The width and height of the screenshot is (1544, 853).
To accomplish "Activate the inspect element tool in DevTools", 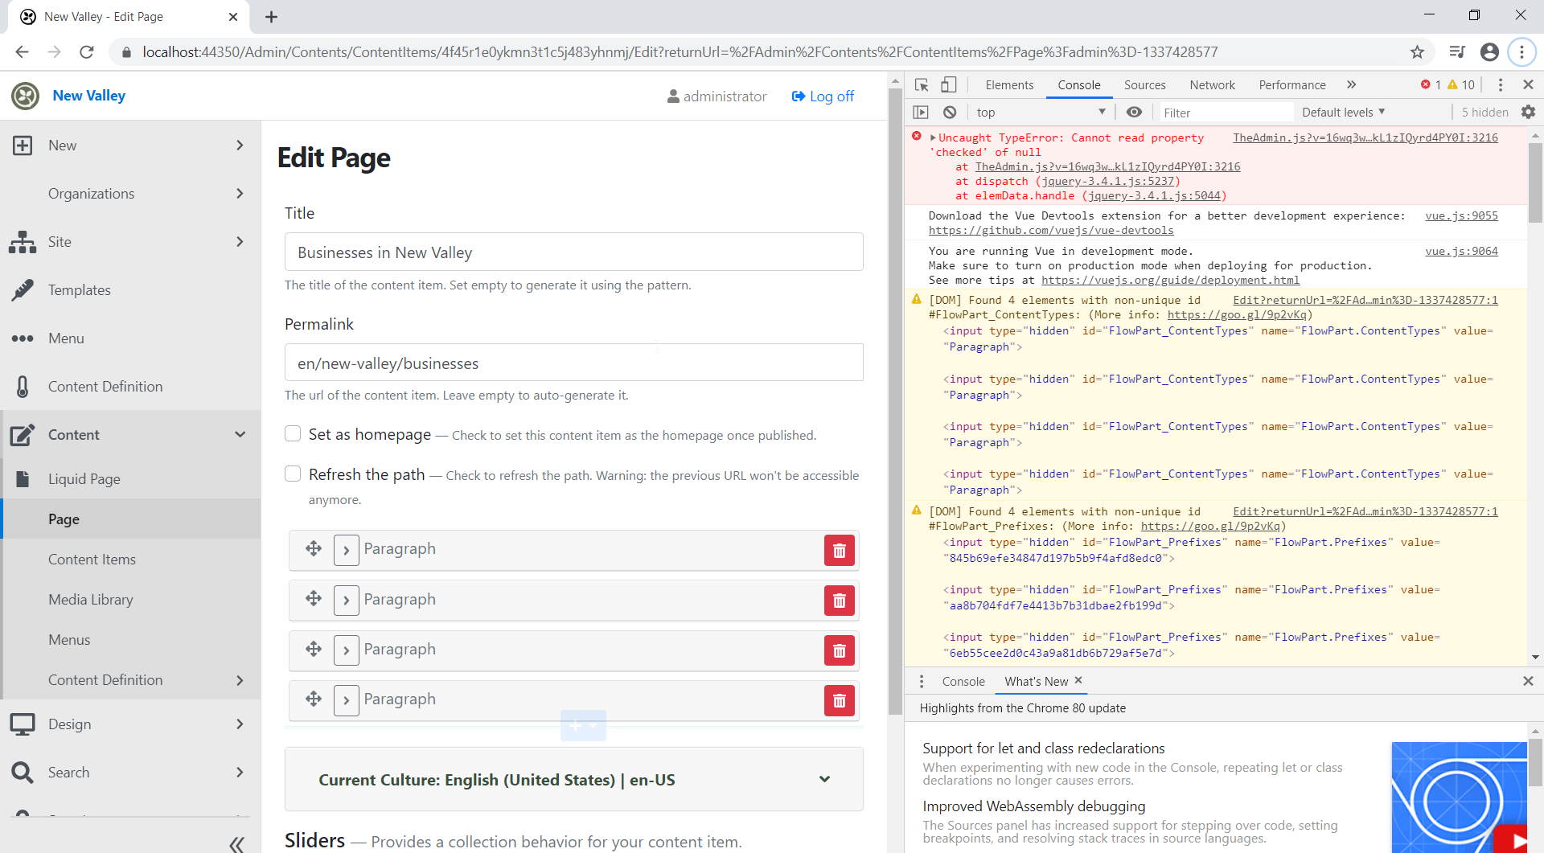I will (x=922, y=84).
